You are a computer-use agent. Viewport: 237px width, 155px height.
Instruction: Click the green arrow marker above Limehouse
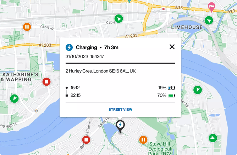tap(210, 20)
